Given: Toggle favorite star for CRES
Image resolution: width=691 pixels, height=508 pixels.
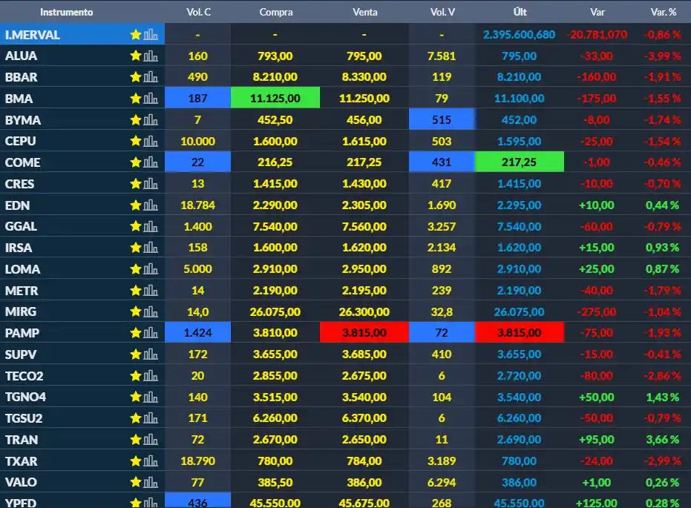Looking at the screenshot, I should click(x=136, y=184).
